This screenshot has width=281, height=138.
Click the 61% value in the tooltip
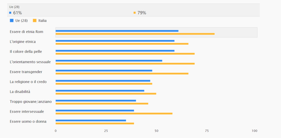pyautogui.click(x=17, y=13)
